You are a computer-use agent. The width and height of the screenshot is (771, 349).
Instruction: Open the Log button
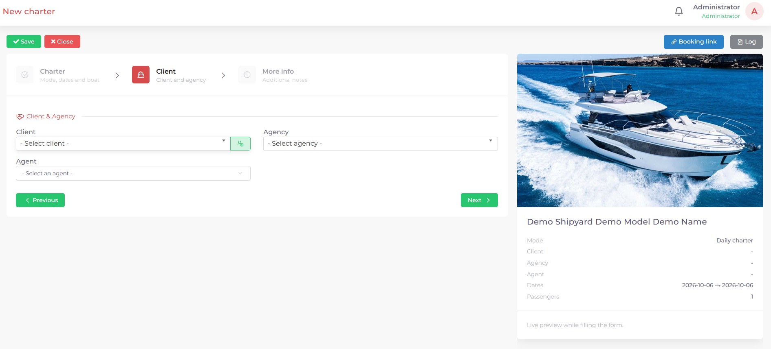tap(746, 41)
